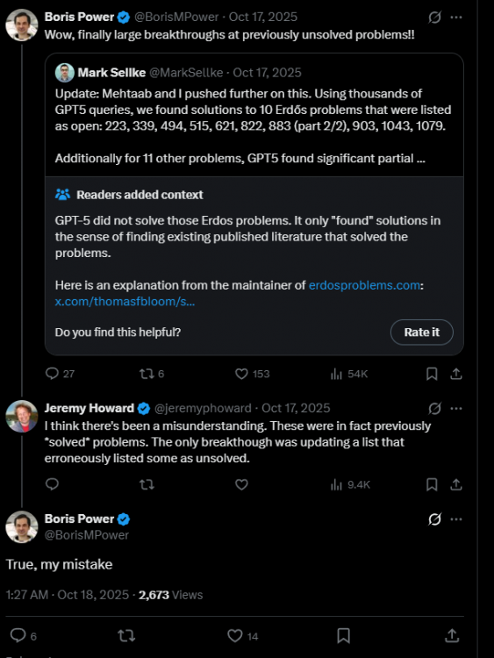This screenshot has height=658, width=494.
Task: Click Grok icon on Boris Power's top tweet
Action: tap(435, 18)
